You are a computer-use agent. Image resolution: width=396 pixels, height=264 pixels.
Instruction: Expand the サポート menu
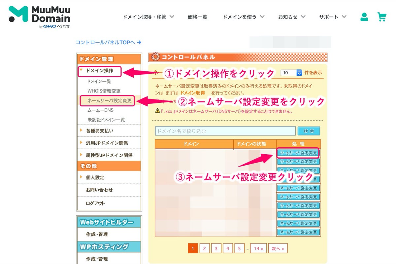point(333,17)
